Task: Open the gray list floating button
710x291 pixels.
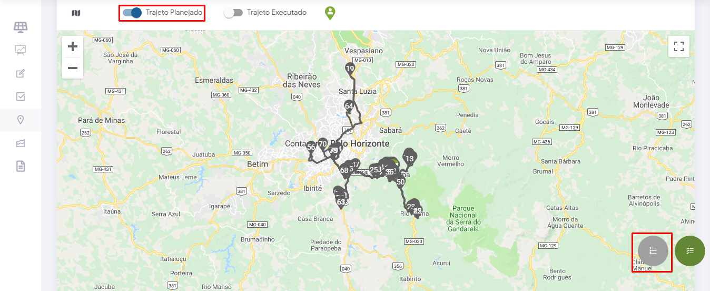Action: [x=653, y=251]
